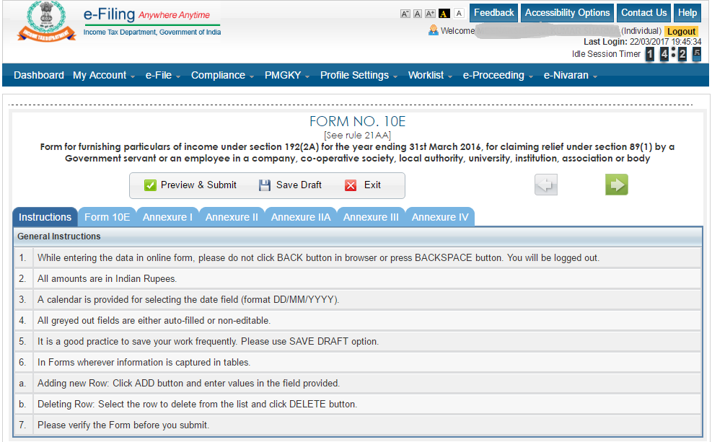
Task: Click "Please verify the Form before you submit."
Action: pyautogui.click(x=123, y=425)
